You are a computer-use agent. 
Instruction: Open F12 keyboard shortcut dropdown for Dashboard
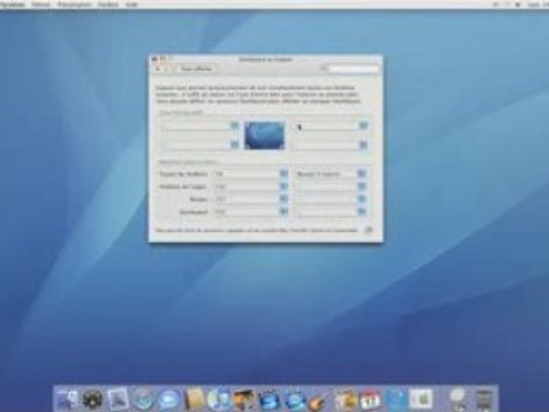point(250,212)
